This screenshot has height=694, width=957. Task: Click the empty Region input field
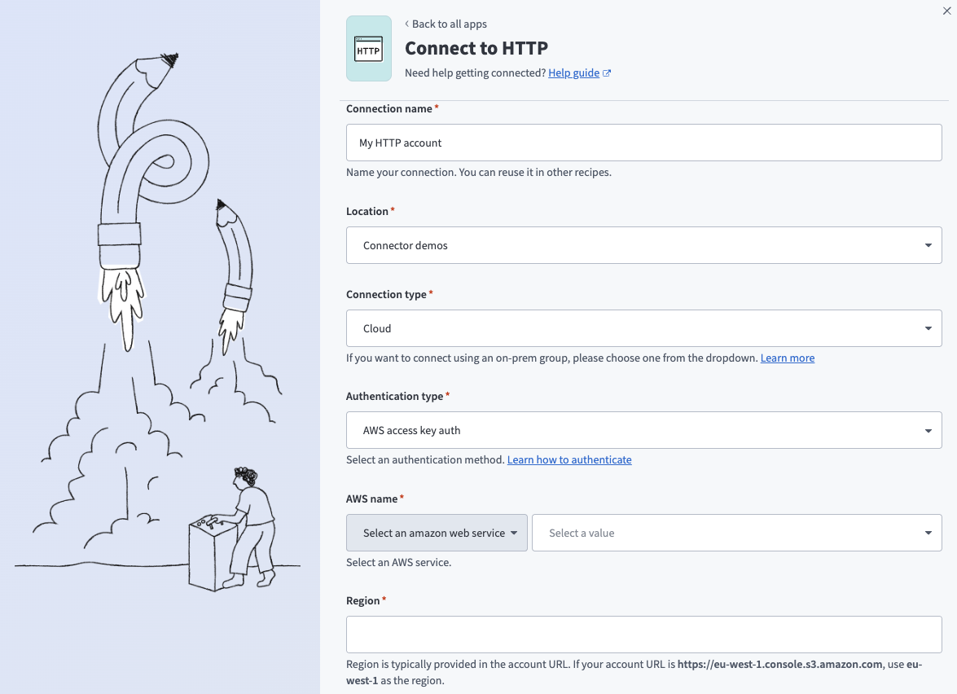point(643,635)
